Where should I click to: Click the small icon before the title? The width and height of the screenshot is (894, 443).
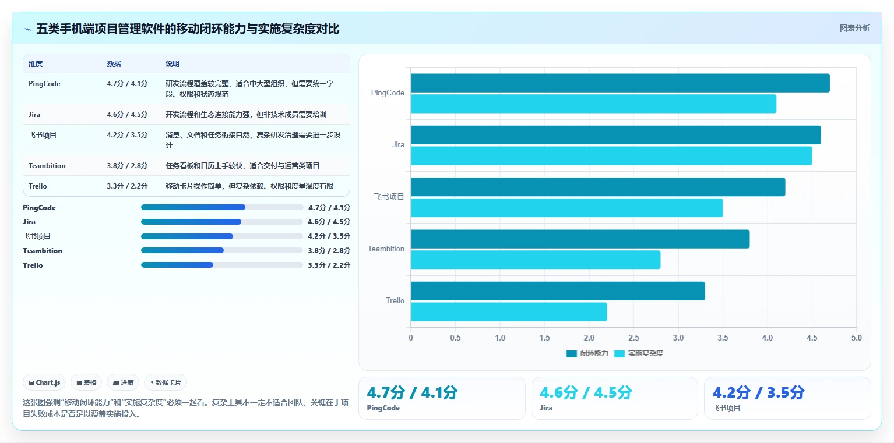click(x=27, y=29)
